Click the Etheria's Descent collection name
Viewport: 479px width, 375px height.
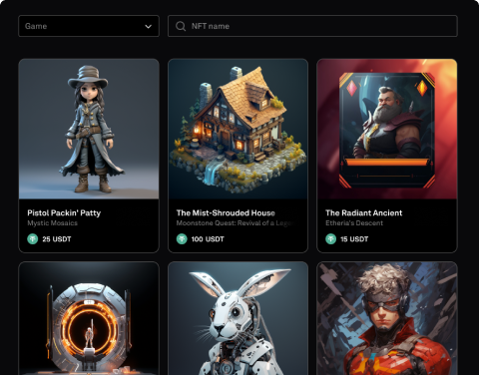tap(354, 223)
